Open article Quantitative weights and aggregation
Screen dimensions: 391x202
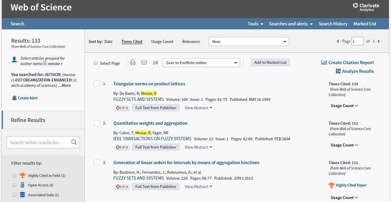(150, 123)
